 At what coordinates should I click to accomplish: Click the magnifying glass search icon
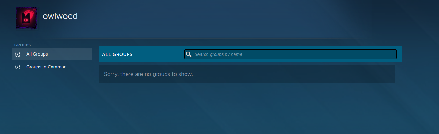[x=189, y=54]
